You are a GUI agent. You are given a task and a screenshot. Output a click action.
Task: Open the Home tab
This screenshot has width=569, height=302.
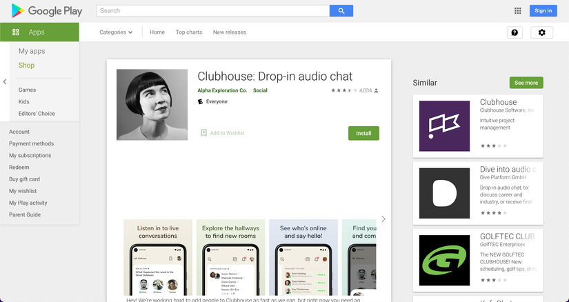tap(157, 32)
